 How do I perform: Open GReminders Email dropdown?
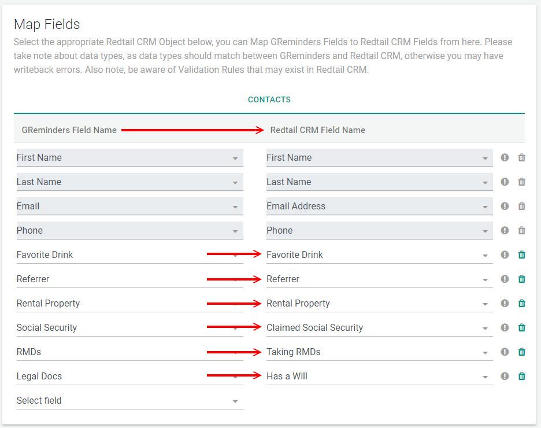[129, 206]
